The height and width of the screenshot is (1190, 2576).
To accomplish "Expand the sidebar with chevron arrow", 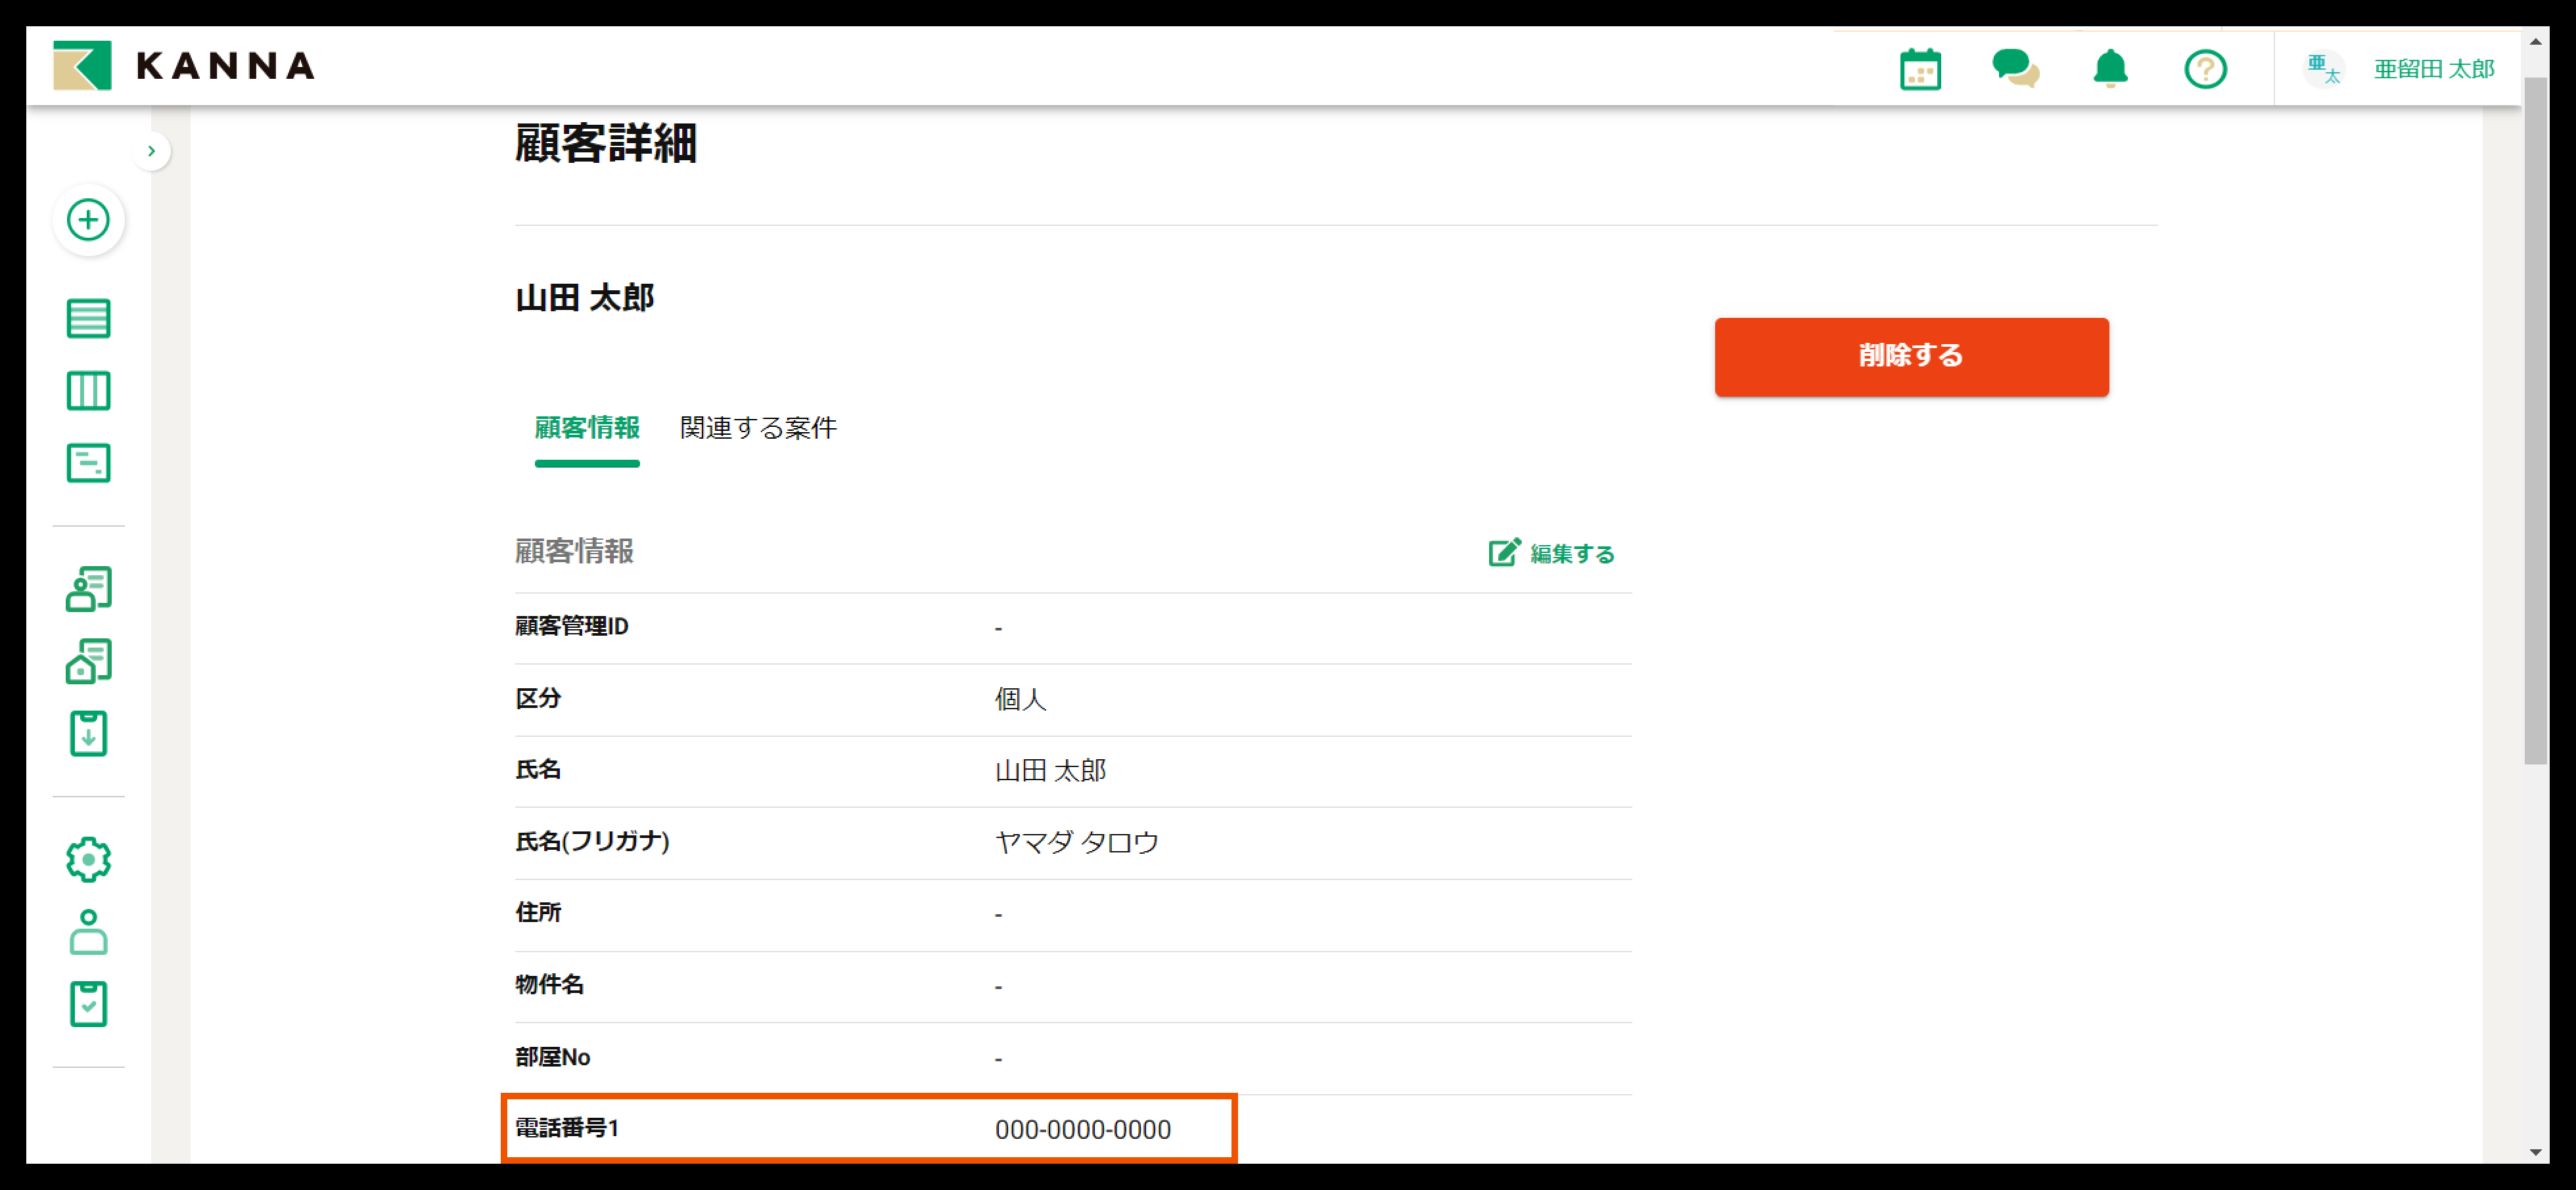I will (151, 151).
